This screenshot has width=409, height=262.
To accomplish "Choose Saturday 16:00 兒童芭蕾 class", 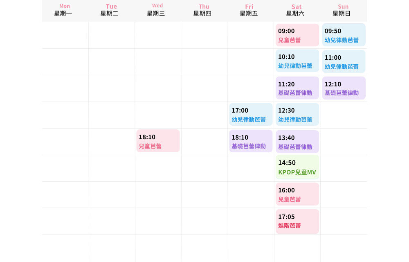I will pos(297,194).
